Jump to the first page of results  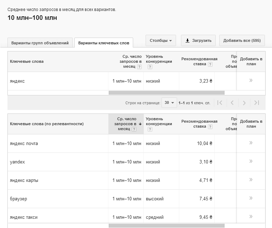pos(220,103)
